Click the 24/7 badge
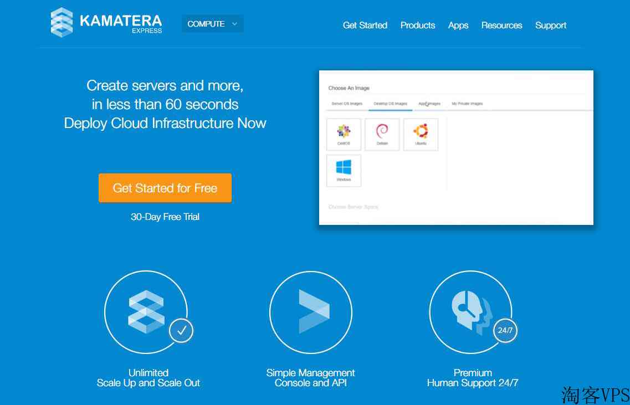Viewport: 630px width, 405px height. (505, 330)
